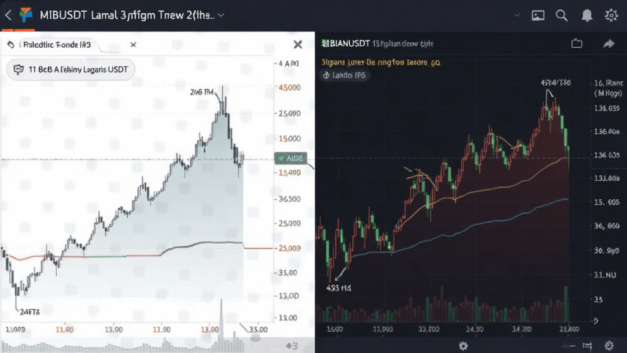
Task: Click the icon inside USDT pill
Action: coord(18,69)
